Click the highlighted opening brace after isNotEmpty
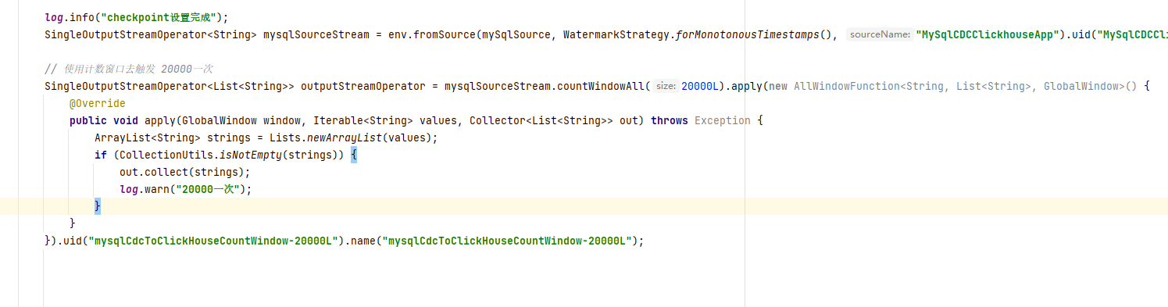This screenshot has width=1168, height=307. point(353,155)
